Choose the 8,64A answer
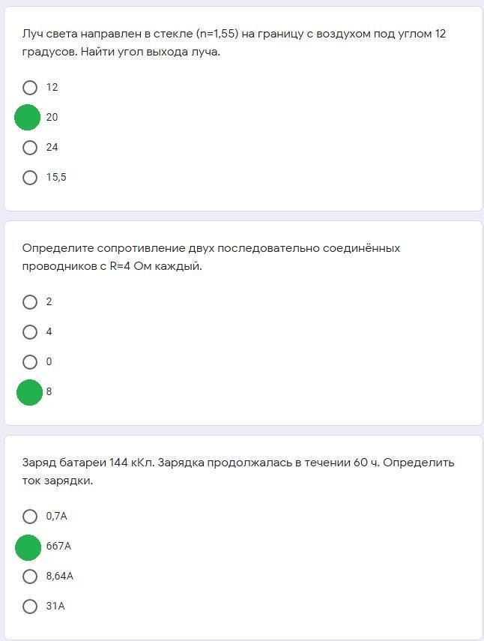This screenshot has height=641, width=484. point(30,577)
